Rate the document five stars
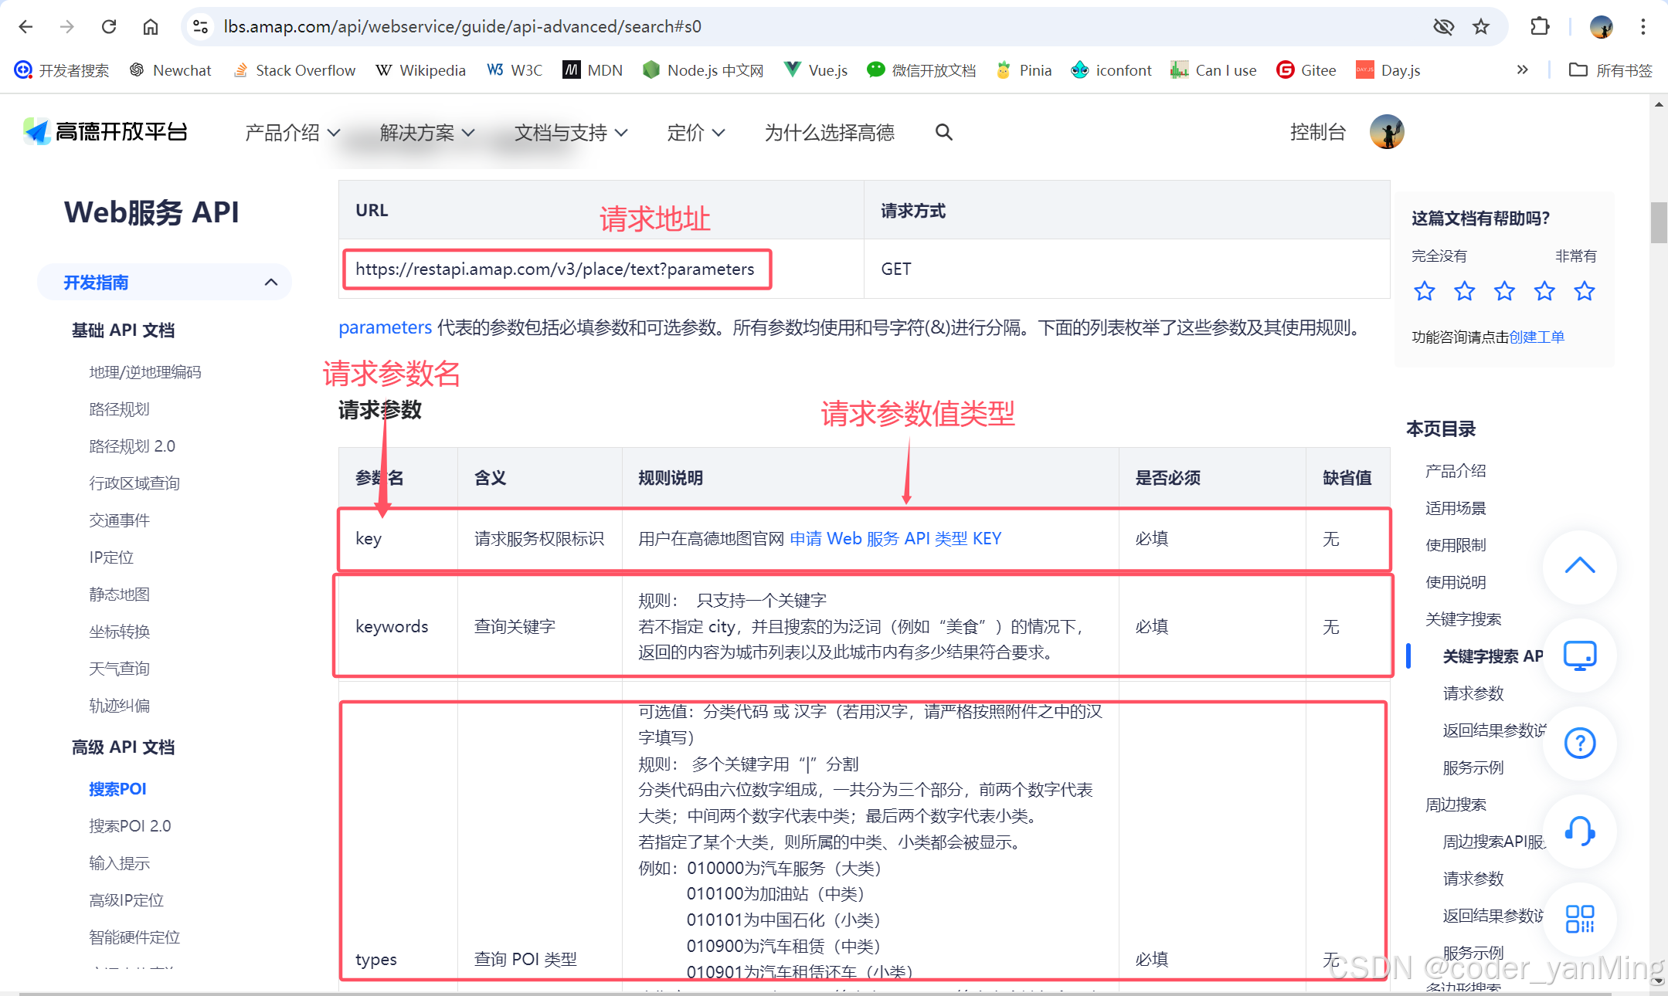This screenshot has width=1668, height=996. tap(1584, 291)
